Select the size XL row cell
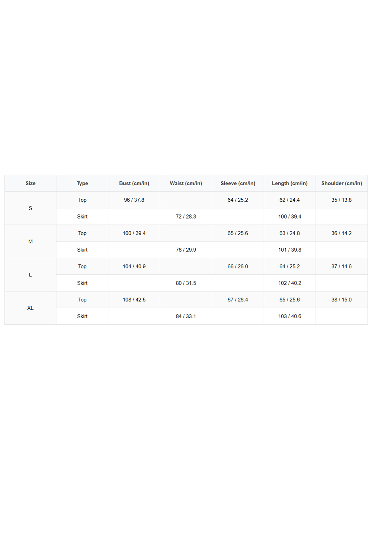 click(x=30, y=308)
